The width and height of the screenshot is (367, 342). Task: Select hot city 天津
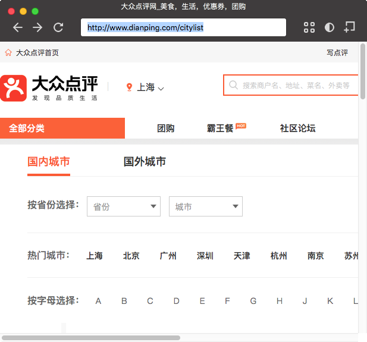[241, 256]
